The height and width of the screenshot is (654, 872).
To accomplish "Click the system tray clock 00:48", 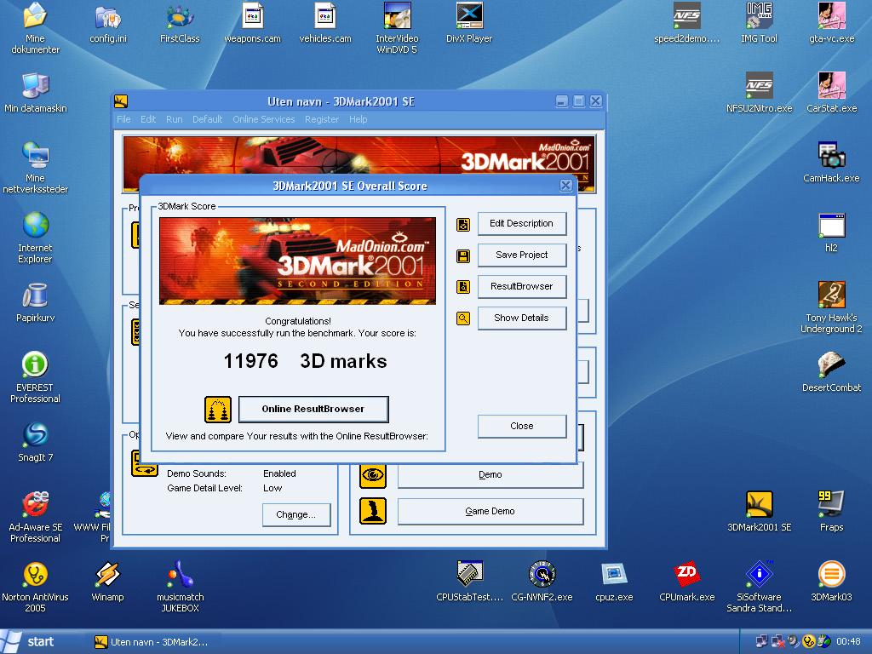I will (848, 642).
